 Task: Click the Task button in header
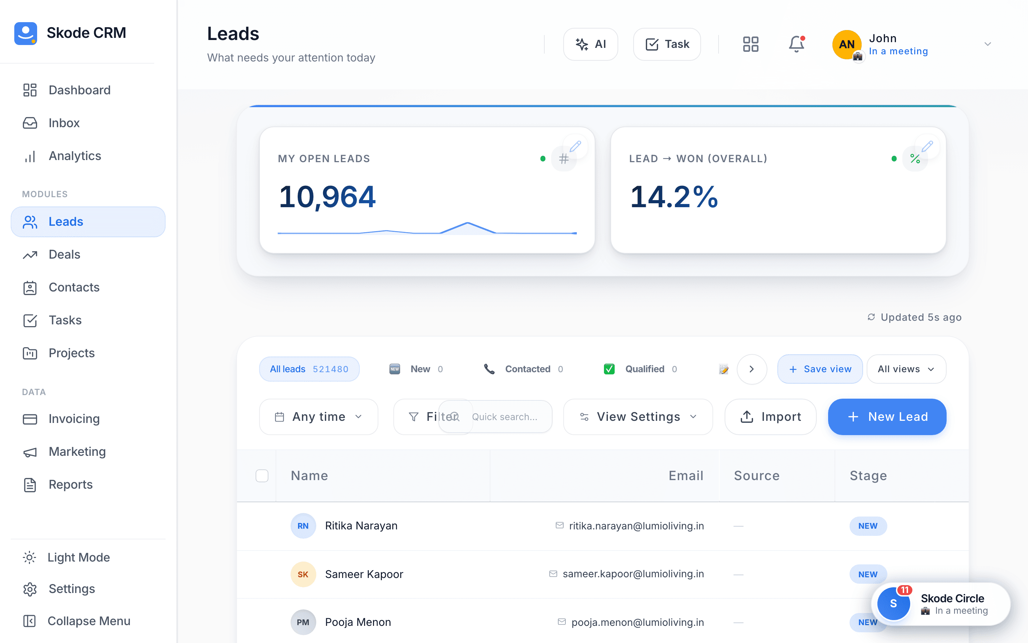click(x=667, y=44)
